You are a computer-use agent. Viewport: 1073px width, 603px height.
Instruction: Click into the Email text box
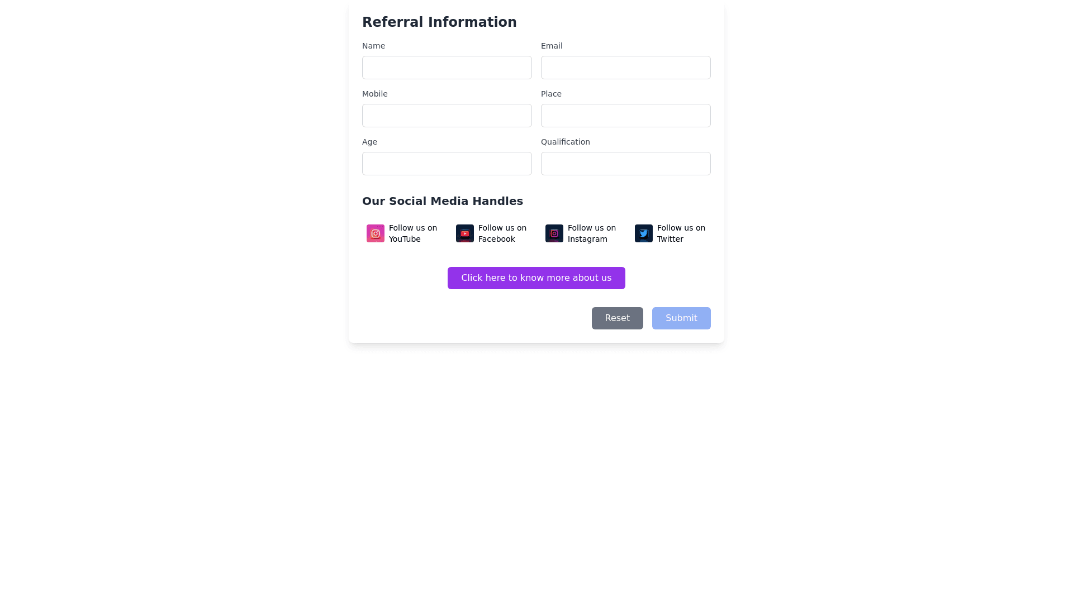click(x=626, y=68)
